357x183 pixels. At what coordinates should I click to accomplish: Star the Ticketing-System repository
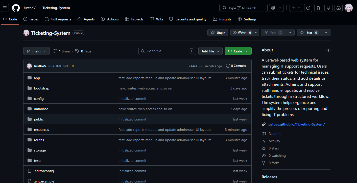click(x=309, y=33)
